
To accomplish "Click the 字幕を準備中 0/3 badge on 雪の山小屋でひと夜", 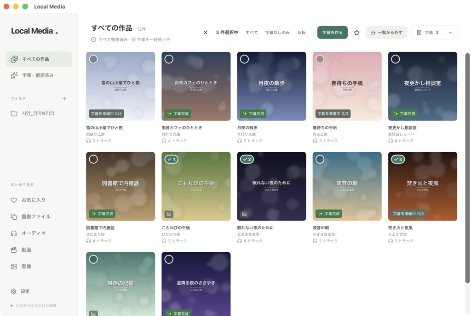I will [x=106, y=114].
